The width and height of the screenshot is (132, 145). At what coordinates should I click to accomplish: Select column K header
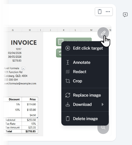(64, 30)
